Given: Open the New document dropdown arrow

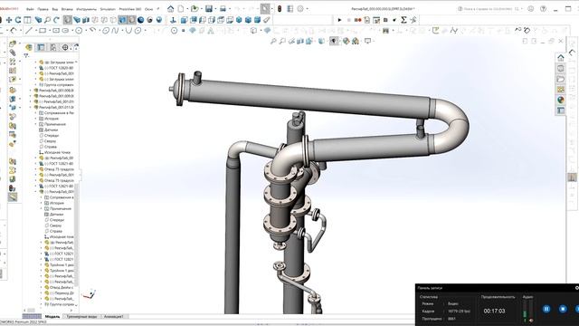Looking at the screenshot, I should (187, 9).
